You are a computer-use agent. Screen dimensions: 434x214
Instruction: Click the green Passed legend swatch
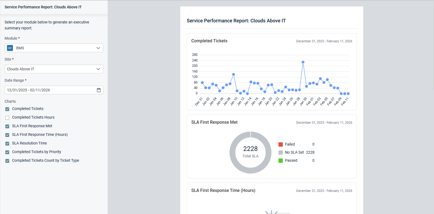(281, 161)
